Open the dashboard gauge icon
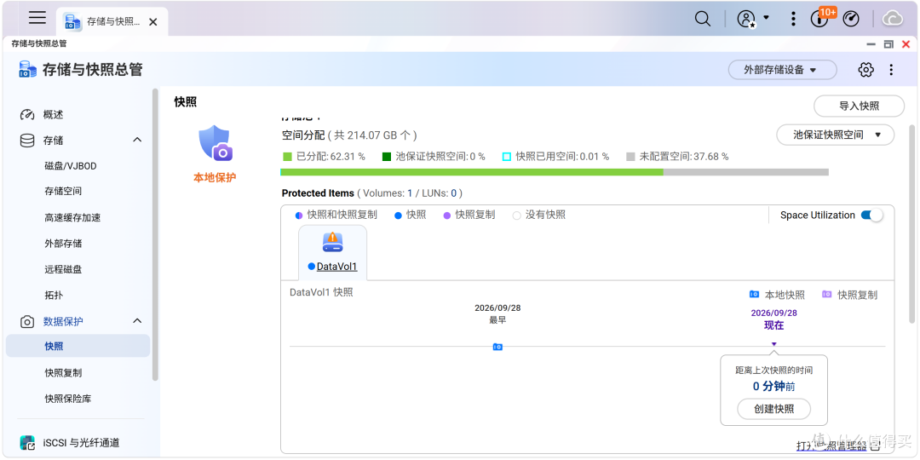Viewport: 920px width, 460px height. (x=851, y=19)
